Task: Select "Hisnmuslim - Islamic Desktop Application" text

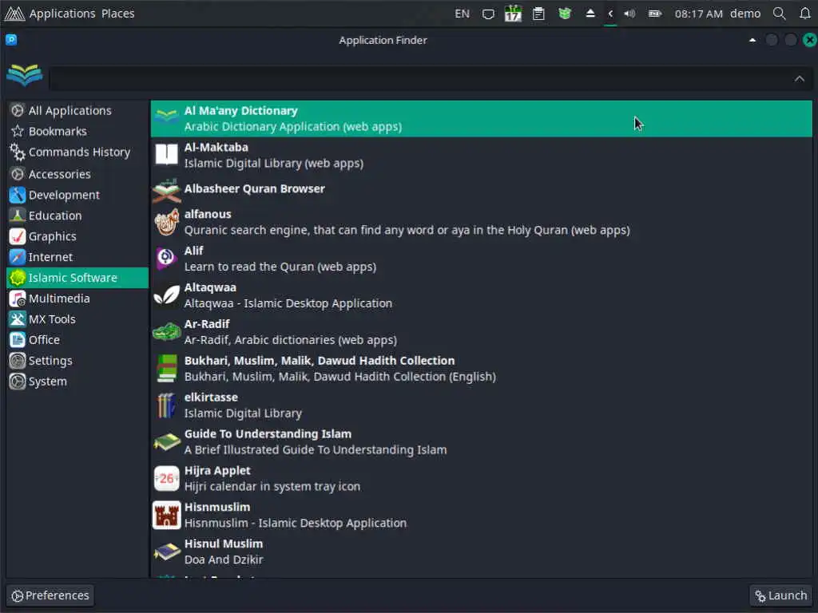Action: coord(296,523)
